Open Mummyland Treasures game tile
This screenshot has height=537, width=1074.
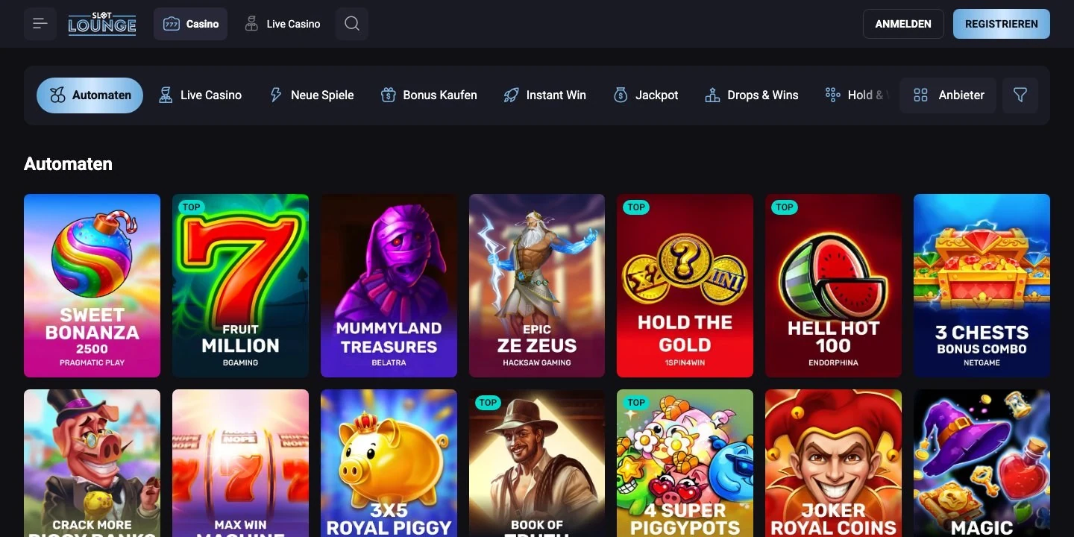[x=389, y=286]
